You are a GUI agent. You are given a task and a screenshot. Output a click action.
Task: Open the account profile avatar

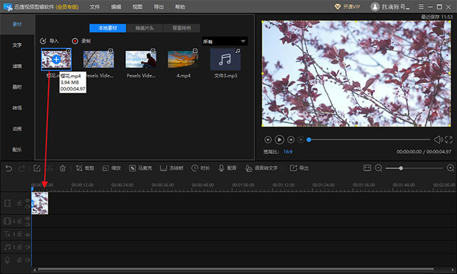click(375, 7)
